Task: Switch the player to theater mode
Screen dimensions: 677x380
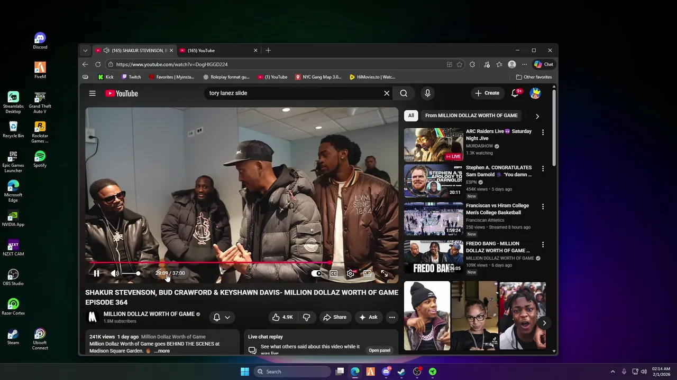Action: (367, 273)
